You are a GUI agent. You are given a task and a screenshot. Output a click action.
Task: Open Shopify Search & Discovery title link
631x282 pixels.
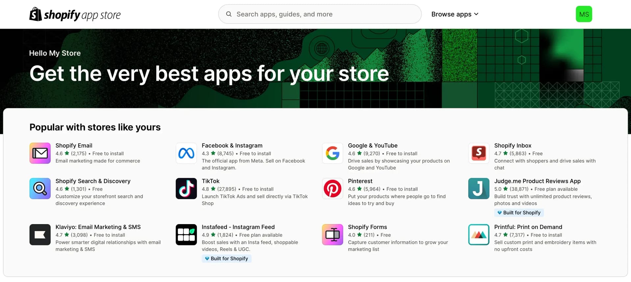[93, 181]
